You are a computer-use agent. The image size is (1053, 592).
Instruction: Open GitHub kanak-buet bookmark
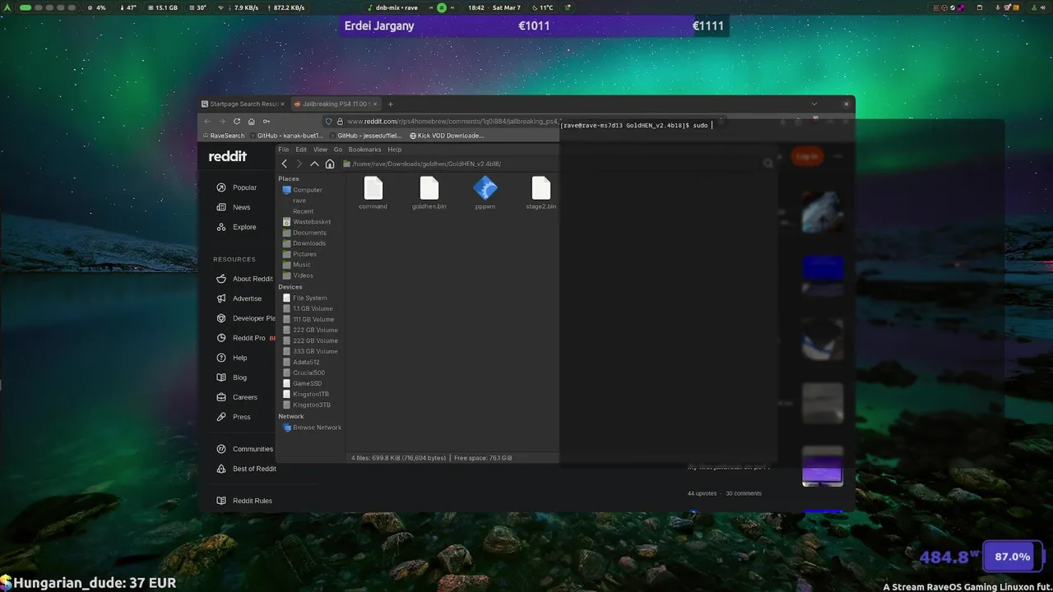[x=287, y=136]
